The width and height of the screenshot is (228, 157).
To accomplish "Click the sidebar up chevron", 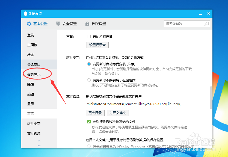I will click(x=39, y=141).
